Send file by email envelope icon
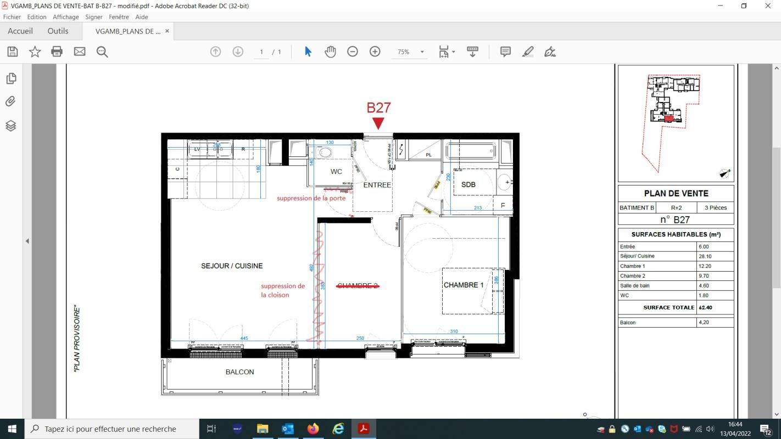This screenshot has width=781, height=439. [x=80, y=52]
